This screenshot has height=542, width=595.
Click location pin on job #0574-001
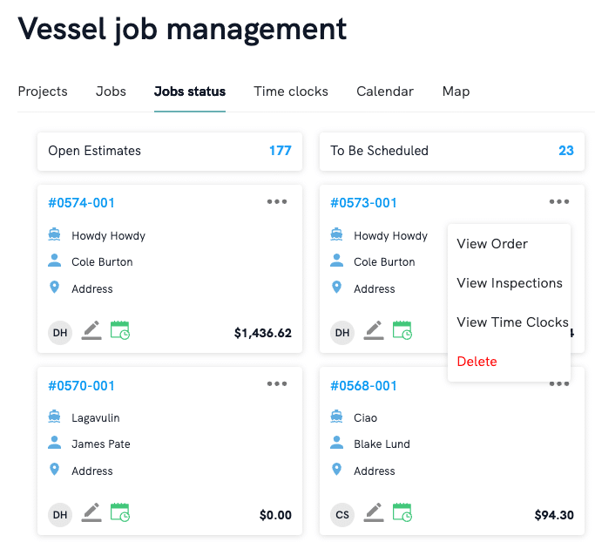click(x=54, y=288)
